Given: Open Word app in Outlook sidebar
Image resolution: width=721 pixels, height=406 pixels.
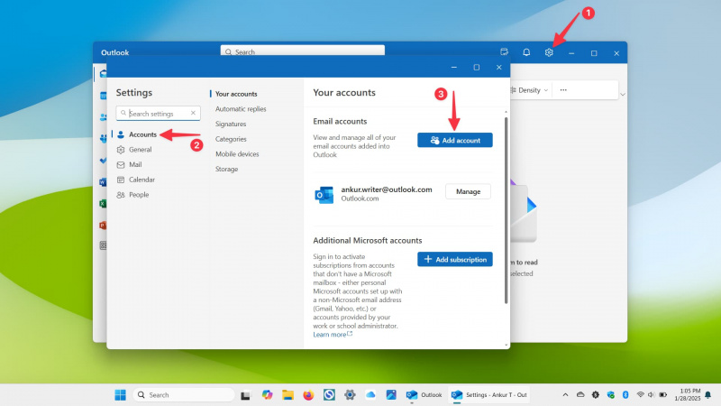Looking at the screenshot, I should point(103,182).
